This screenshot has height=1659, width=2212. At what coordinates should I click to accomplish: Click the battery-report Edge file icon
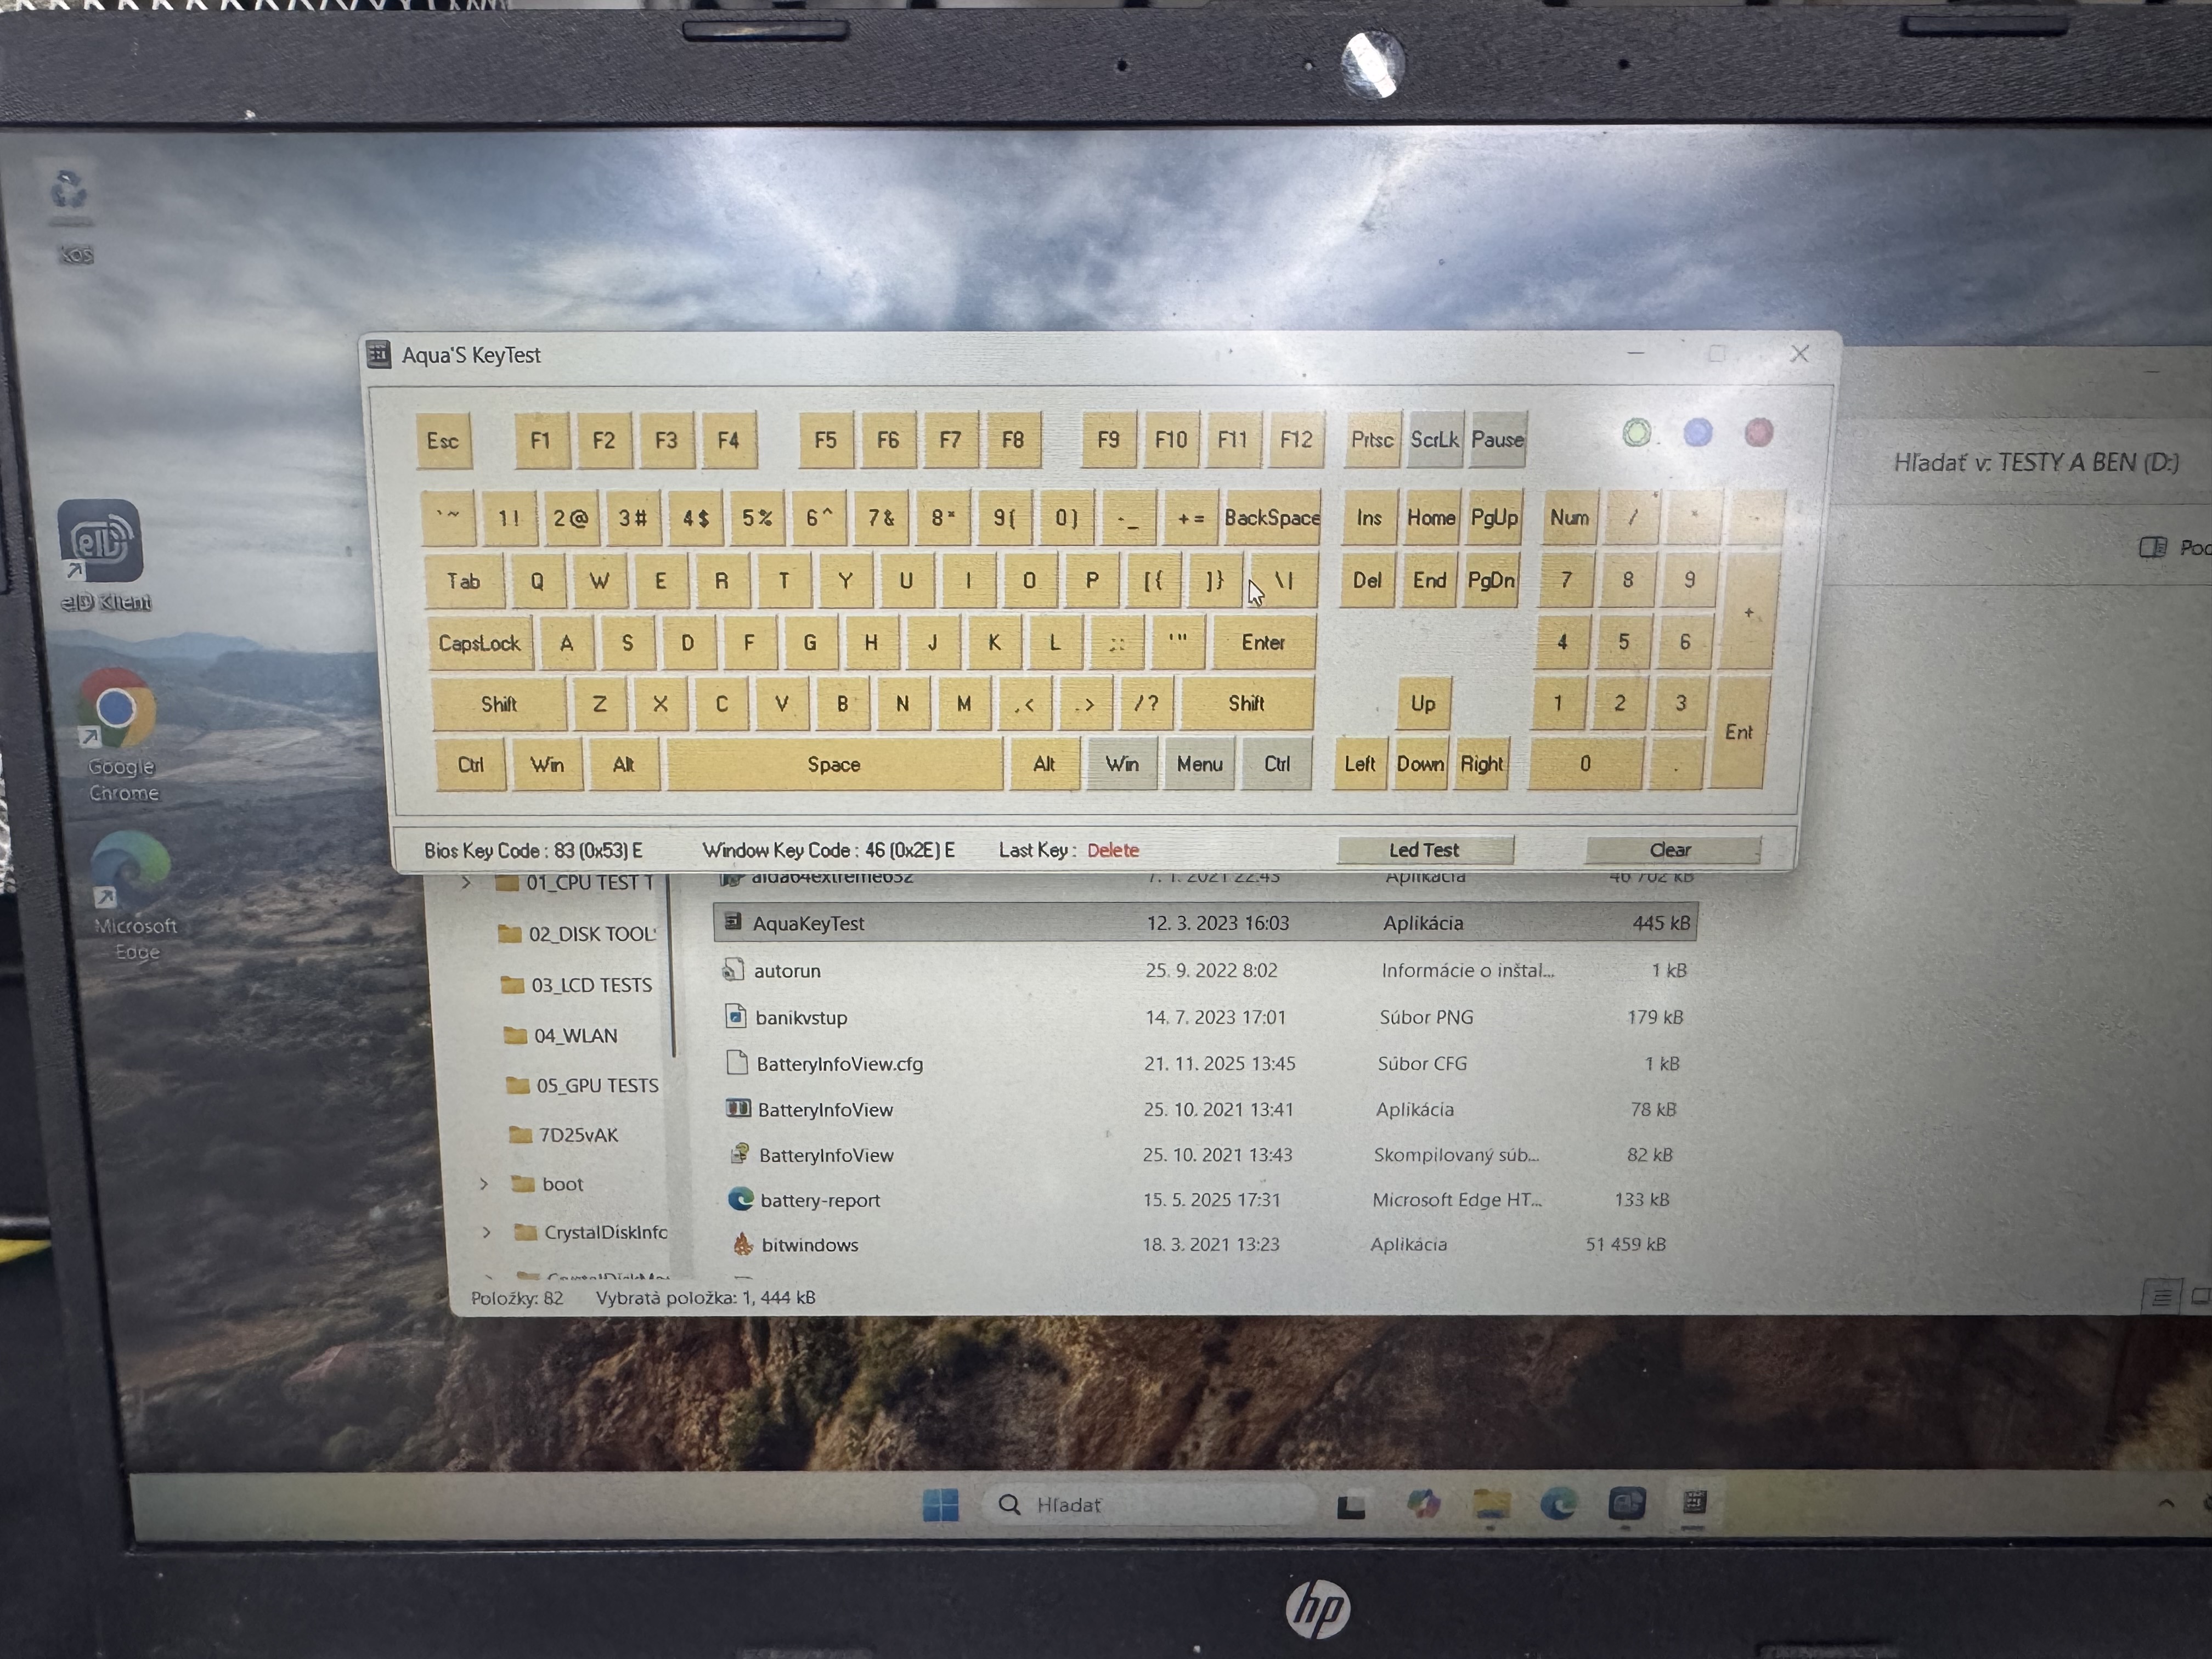pyautogui.click(x=740, y=1199)
